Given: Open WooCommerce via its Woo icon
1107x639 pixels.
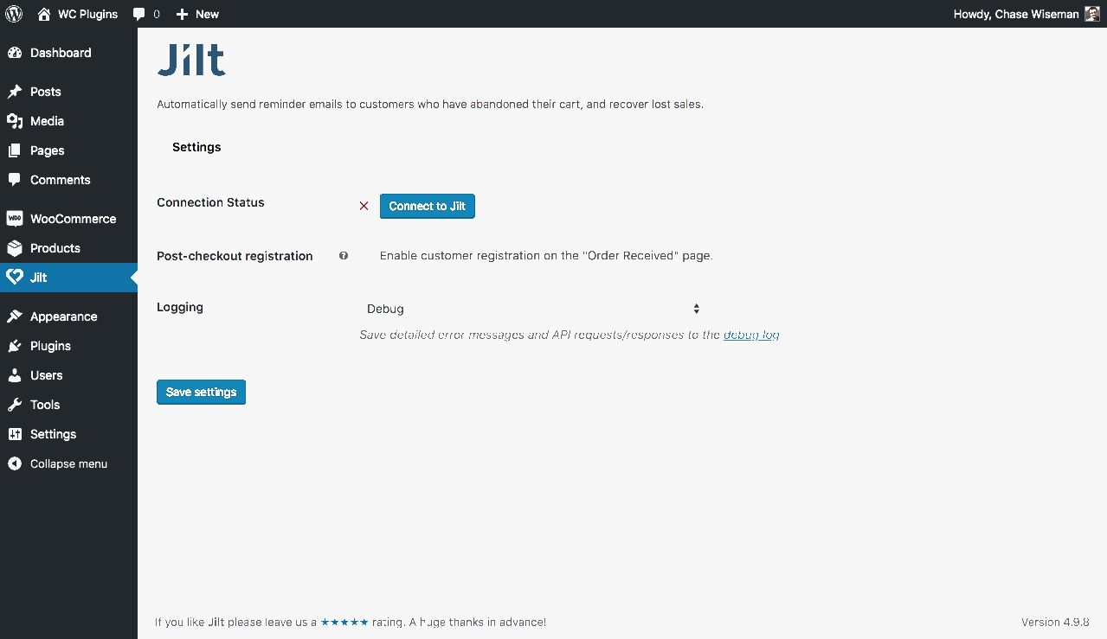Looking at the screenshot, I should pos(14,219).
